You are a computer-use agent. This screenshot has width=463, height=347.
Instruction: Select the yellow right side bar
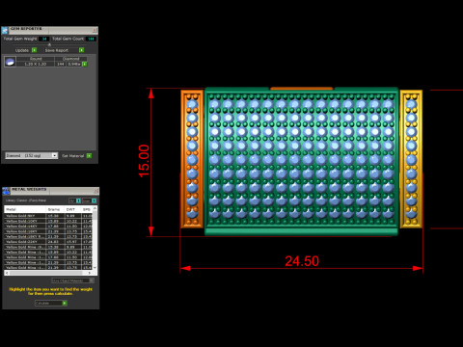click(x=411, y=159)
